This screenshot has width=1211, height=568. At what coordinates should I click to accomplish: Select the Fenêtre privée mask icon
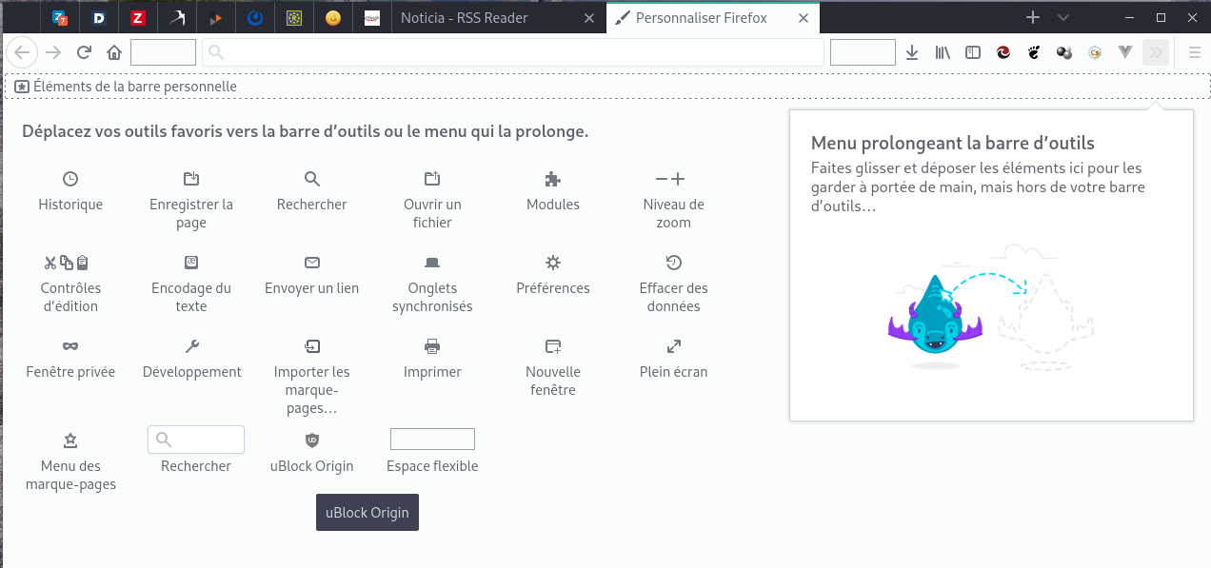click(70, 346)
